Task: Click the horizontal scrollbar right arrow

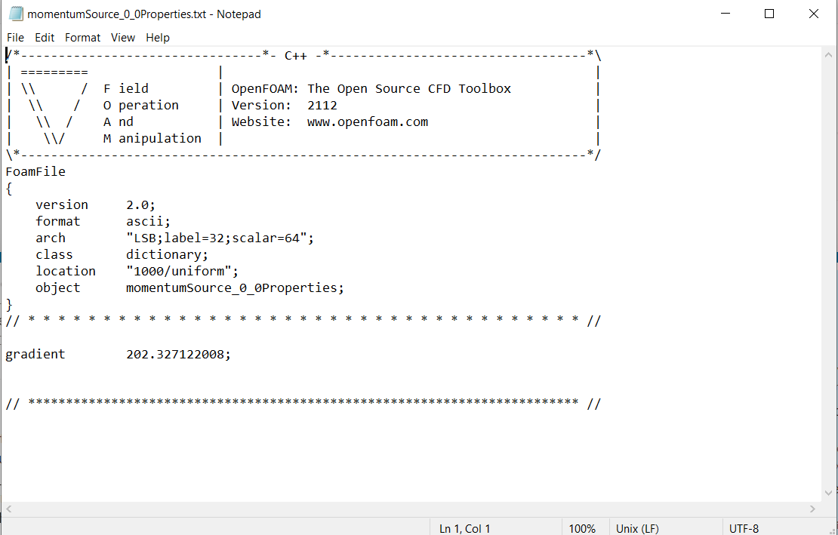Action: click(813, 509)
